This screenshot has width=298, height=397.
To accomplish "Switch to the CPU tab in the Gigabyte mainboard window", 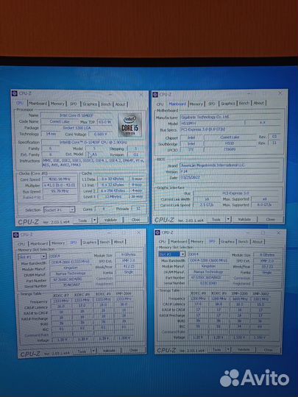I will point(160,104).
